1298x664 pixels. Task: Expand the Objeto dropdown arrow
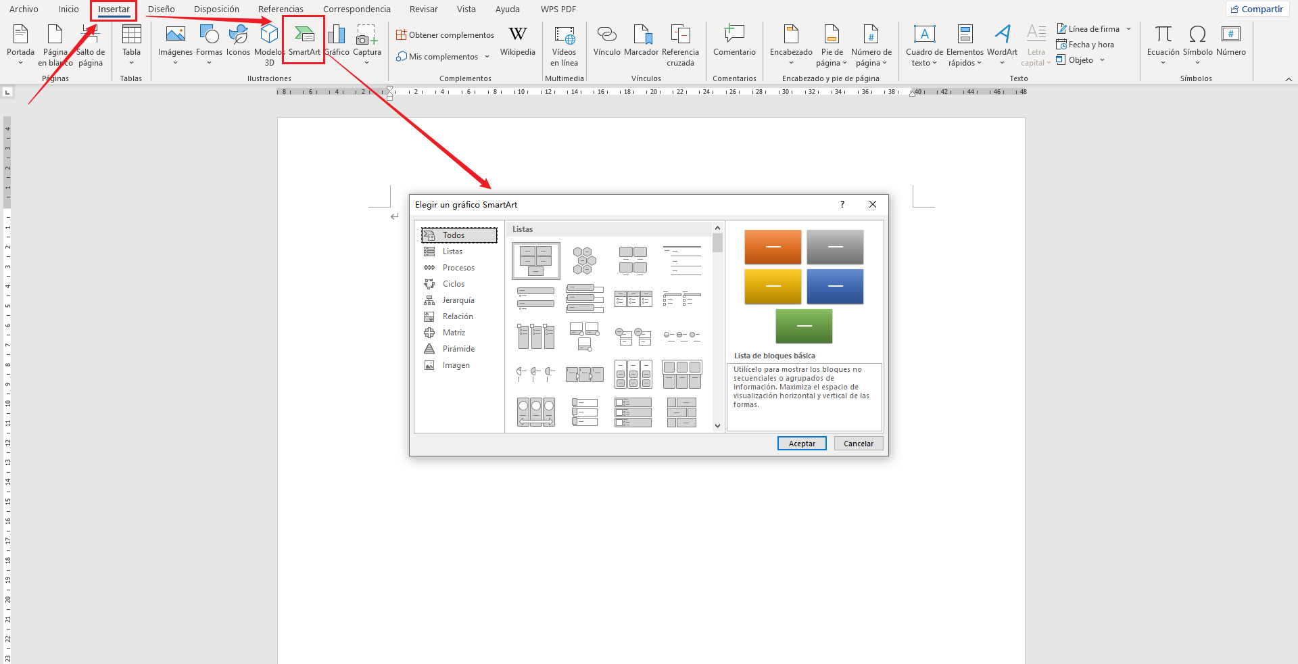click(x=1102, y=60)
